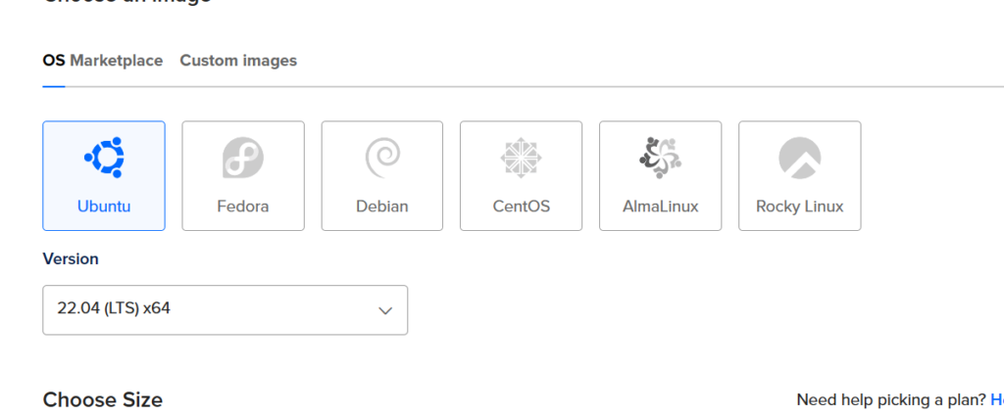
Task: Click the Fedora logo icon
Action: (243, 157)
